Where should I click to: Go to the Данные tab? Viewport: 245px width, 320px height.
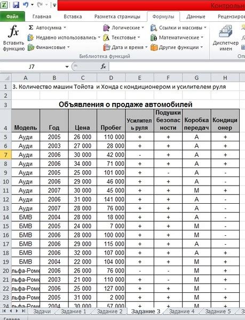point(196,17)
